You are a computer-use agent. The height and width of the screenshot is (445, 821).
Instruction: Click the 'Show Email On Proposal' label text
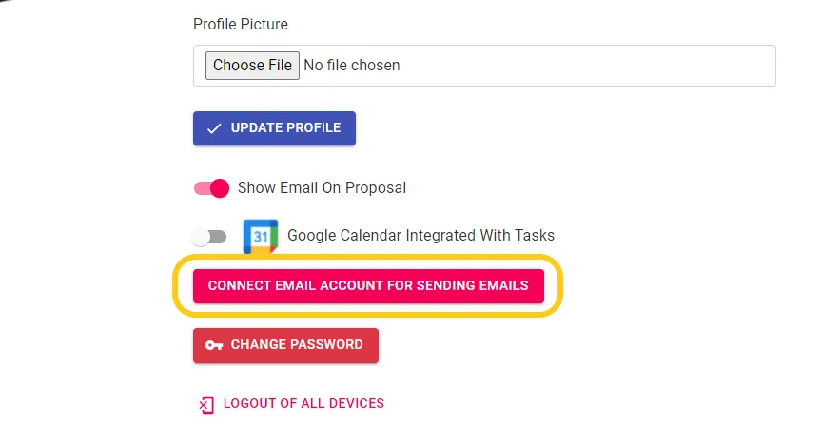tap(322, 188)
